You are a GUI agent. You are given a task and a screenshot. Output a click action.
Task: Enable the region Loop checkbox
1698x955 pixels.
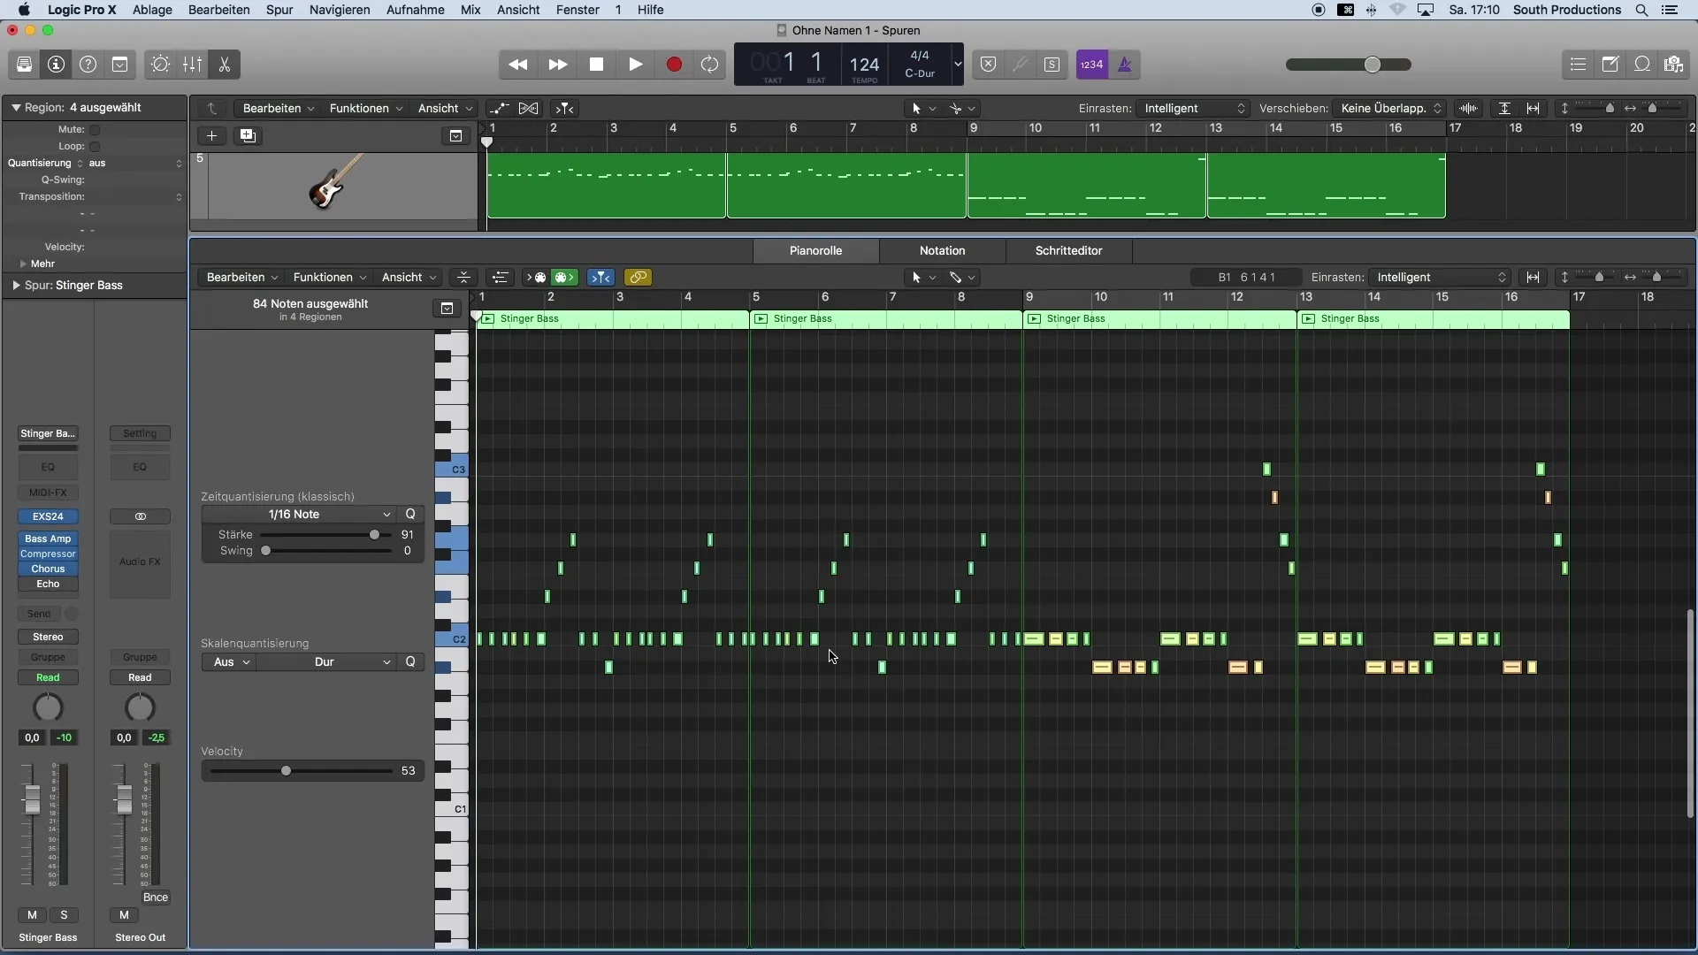click(x=95, y=147)
